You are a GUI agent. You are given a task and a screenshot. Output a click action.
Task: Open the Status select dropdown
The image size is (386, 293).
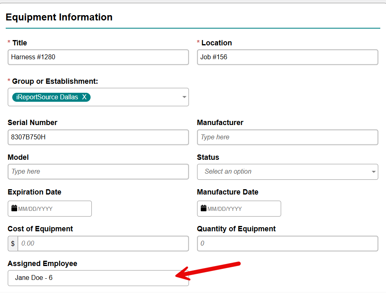point(288,172)
